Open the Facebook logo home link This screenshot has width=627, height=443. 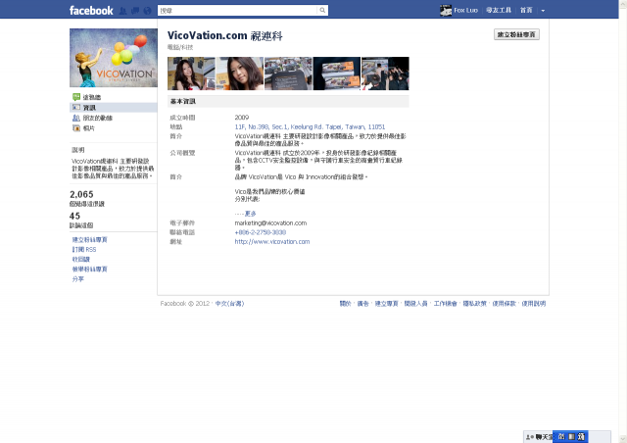(x=91, y=11)
